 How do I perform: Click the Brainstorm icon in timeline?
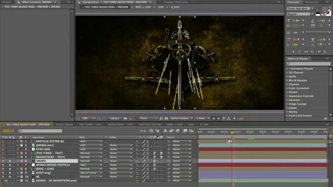click(185, 131)
